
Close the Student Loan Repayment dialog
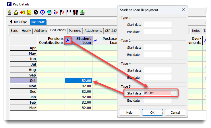click(183, 10)
